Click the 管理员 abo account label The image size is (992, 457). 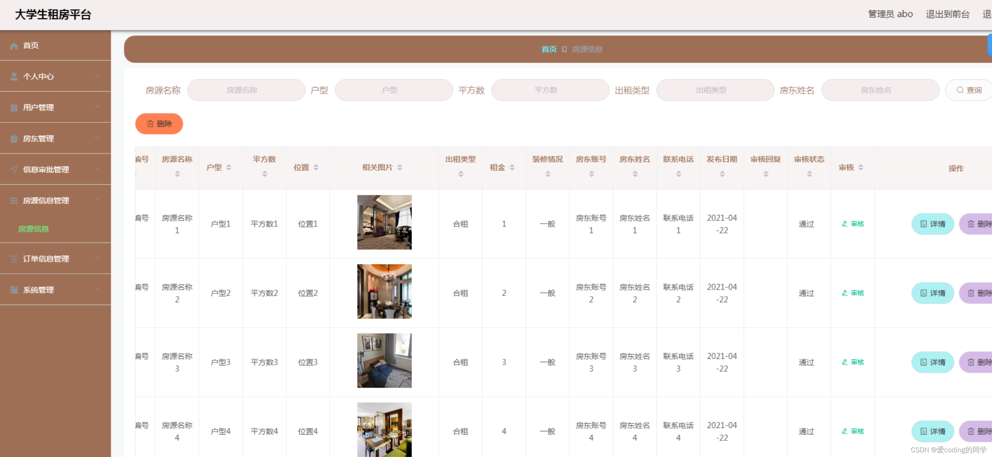pos(890,14)
